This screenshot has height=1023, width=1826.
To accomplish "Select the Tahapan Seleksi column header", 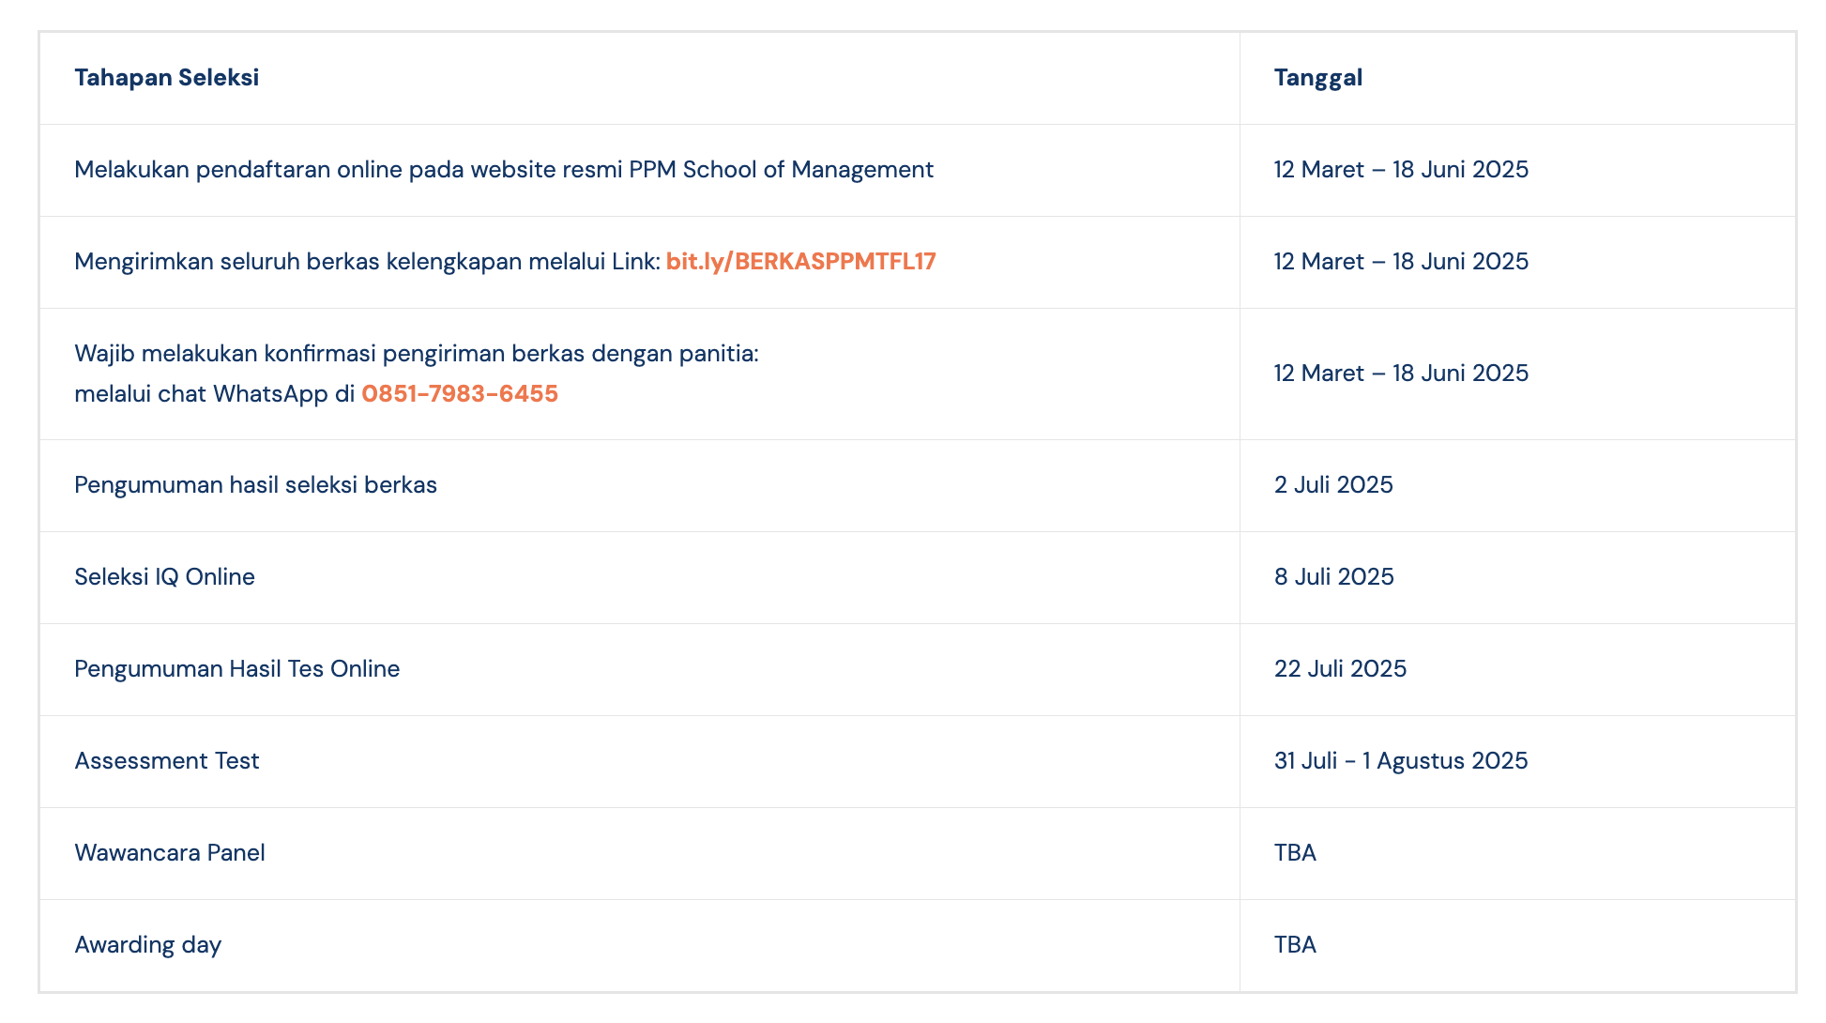I will coord(167,78).
